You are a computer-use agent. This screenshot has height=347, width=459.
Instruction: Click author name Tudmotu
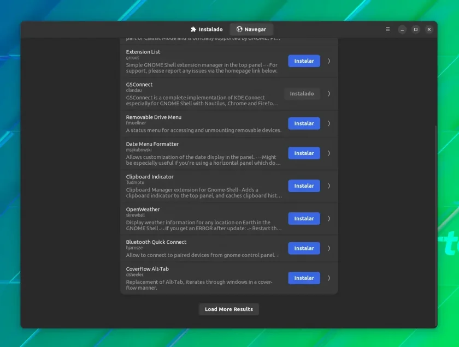pyautogui.click(x=135, y=182)
